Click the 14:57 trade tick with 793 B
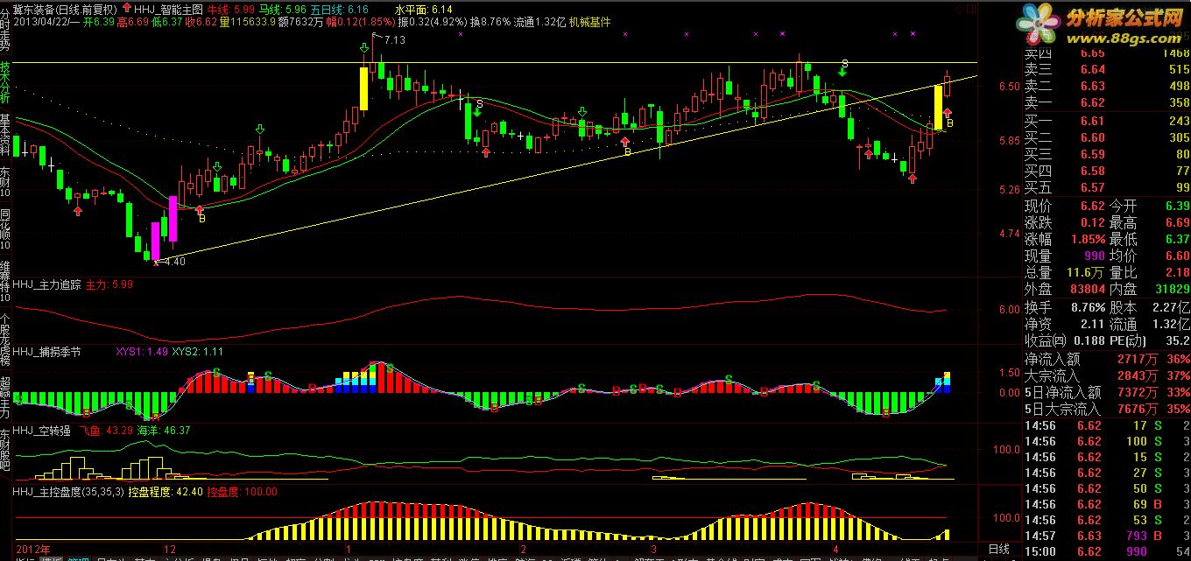The width and height of the screenshot is (1191, 561). 1107,535
